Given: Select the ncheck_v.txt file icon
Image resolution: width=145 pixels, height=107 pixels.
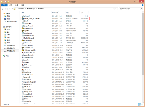Looking at the screenshot, I should tap(23, 40).
